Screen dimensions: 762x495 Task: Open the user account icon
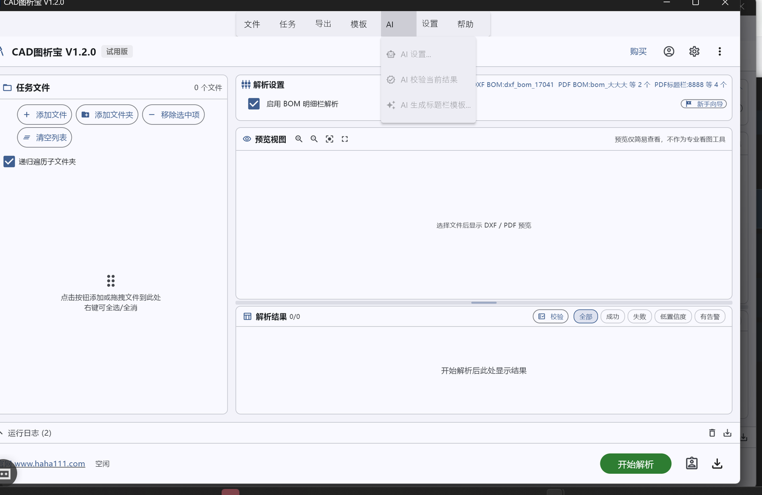tap(669, 51)
